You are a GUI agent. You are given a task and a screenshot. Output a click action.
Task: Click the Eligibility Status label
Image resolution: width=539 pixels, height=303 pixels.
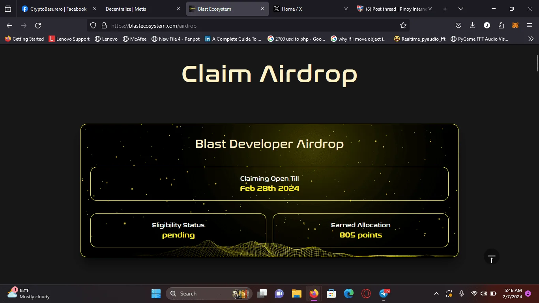tap(178, 225)
